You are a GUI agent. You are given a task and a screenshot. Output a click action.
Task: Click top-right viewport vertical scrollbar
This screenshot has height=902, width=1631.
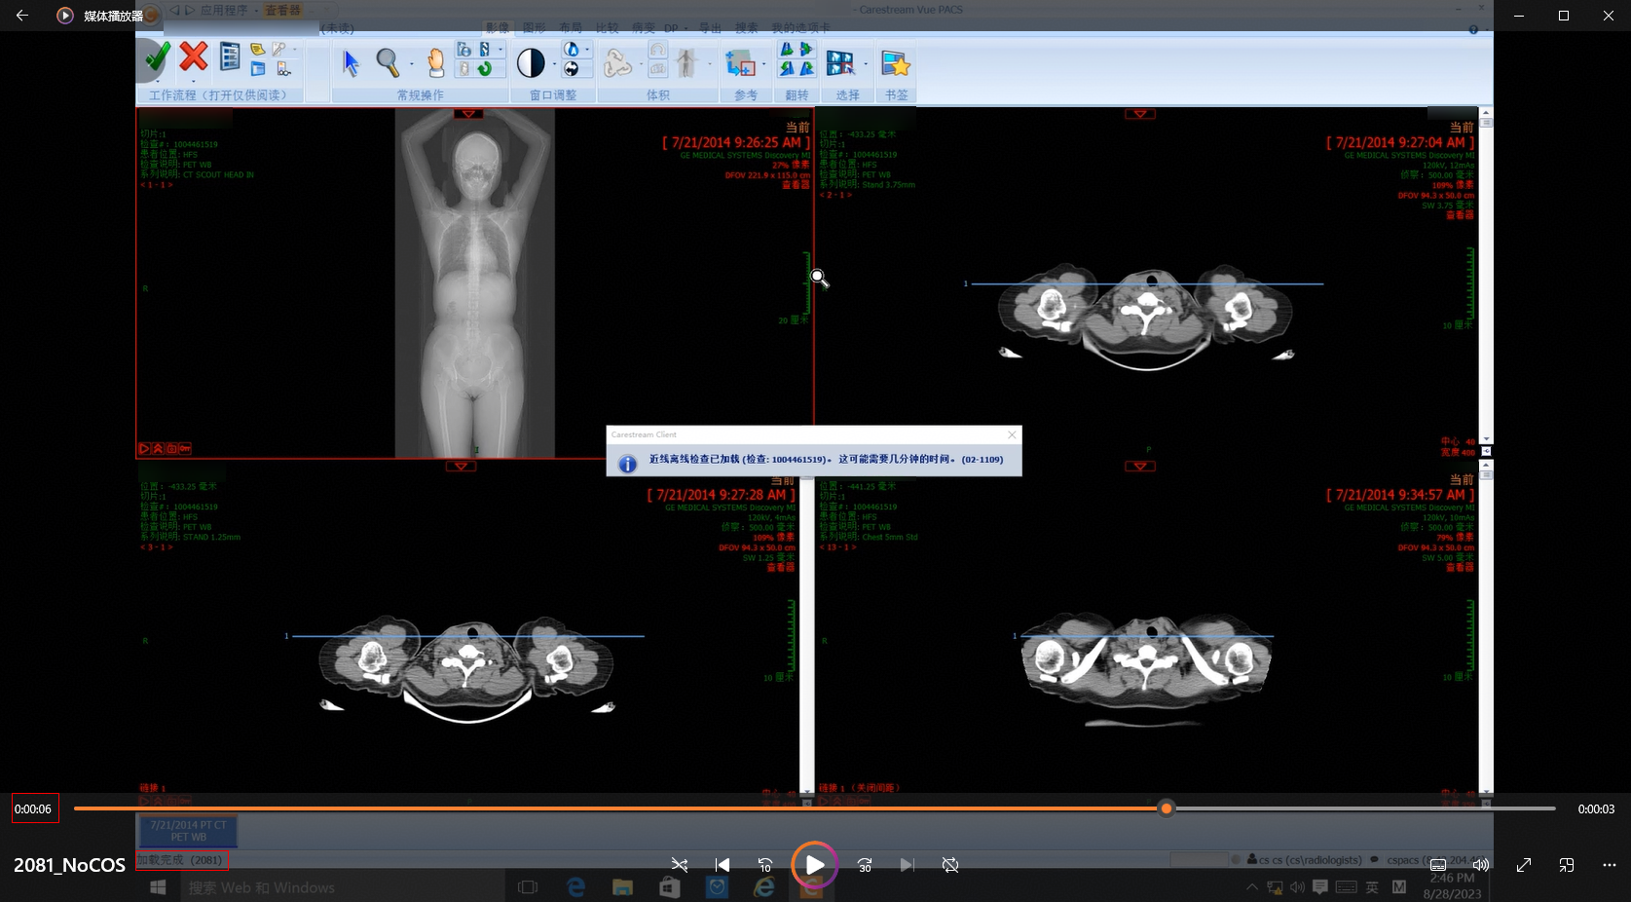pyautogui.click(x=1486, y=276)
